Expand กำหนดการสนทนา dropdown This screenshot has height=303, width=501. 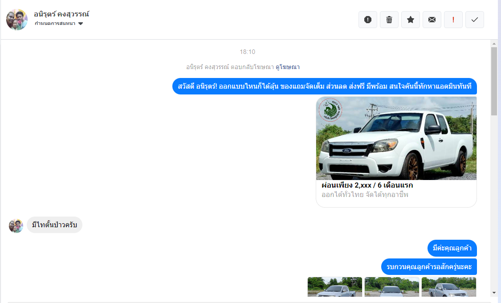[59, 23]
